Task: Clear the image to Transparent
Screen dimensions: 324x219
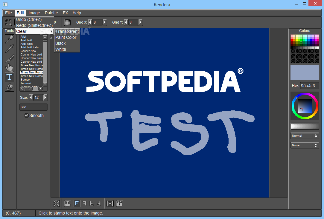Action: [x=67, y=32]
